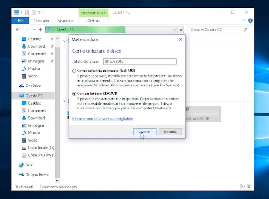Click the navigation pane scroll up arrow
Viewport: 269px width, 199px height.
pos(57,38)
